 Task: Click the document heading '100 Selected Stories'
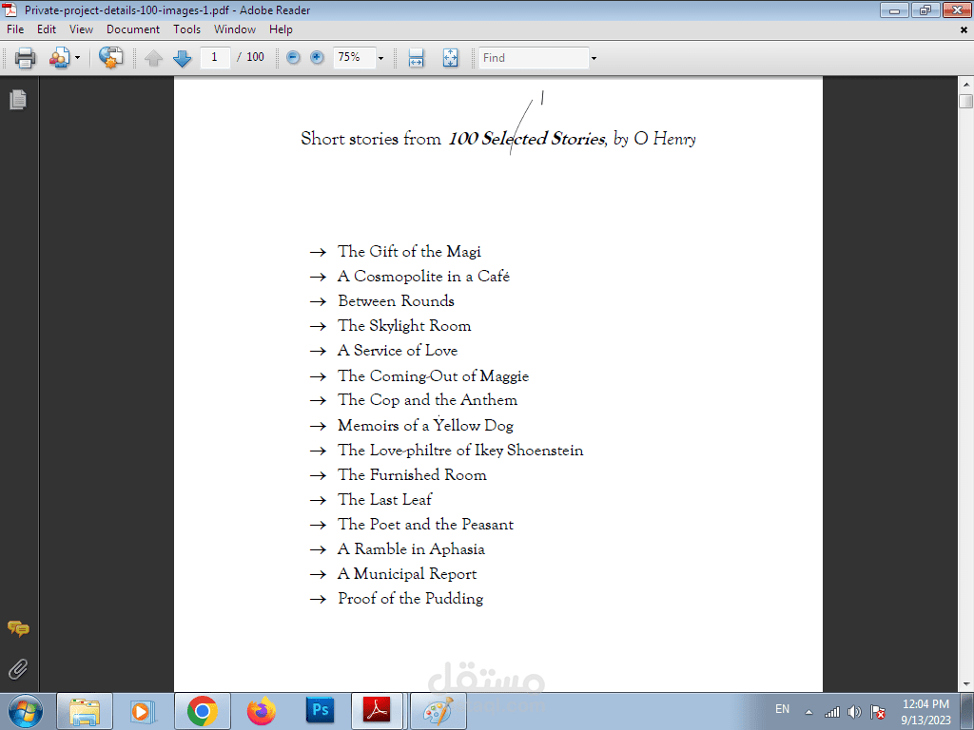527,138
